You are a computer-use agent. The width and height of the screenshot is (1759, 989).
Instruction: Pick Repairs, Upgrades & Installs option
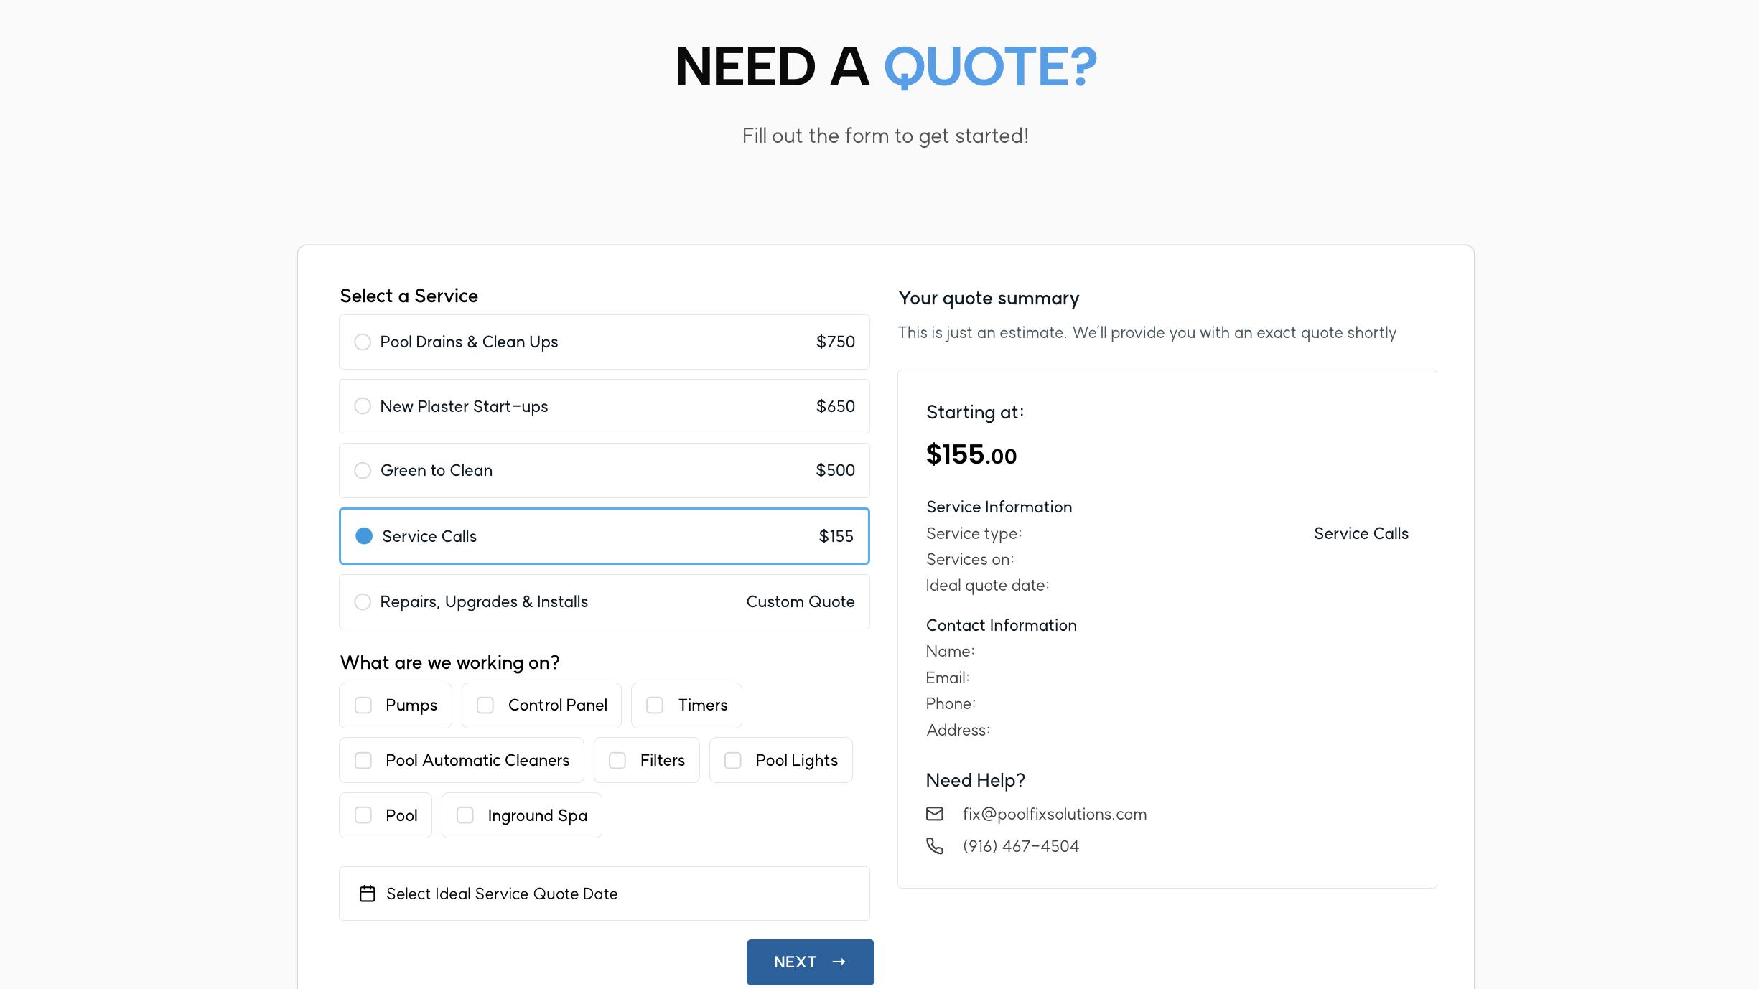363,601
